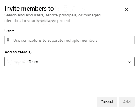Click the Invite members to heading
The height and width of the screenshot is (109, 139).
coord(29,9)
